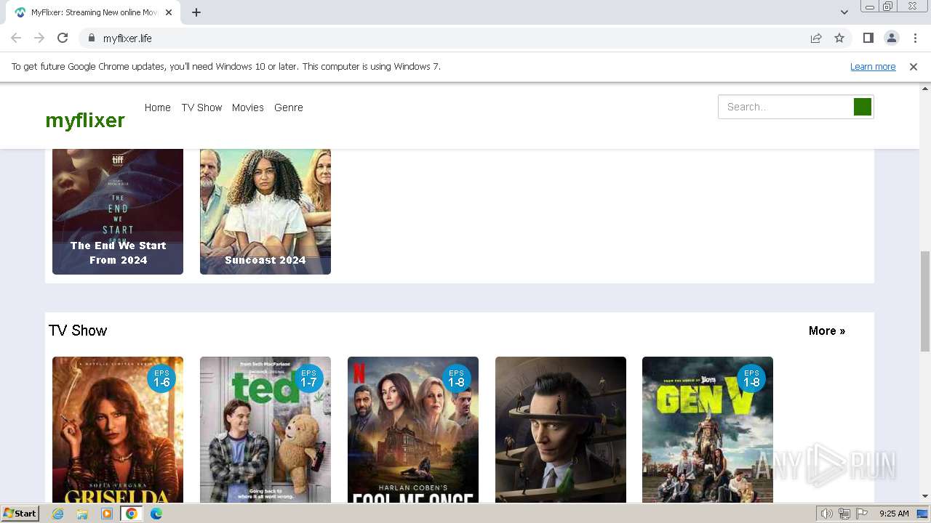This screenshot has height=523, width=931.
Task: Open the Griselda show poster
Action: point(118,429)
